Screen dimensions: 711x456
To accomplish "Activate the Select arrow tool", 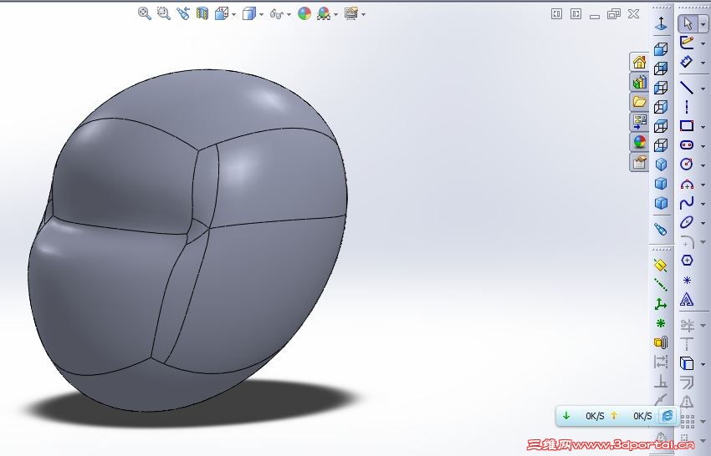I will pyautogui.click(x=688, y=23).
